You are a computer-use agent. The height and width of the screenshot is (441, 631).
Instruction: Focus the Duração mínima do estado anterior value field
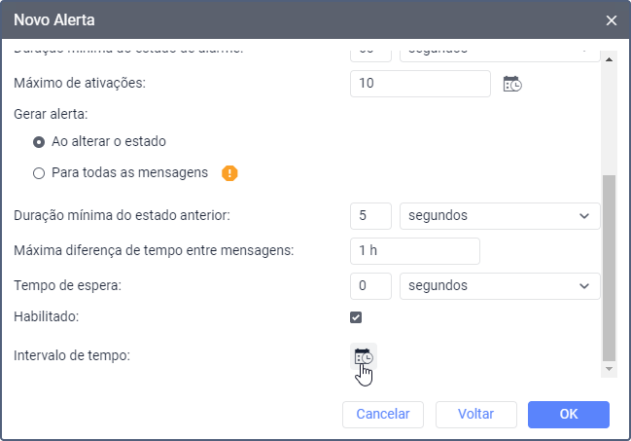[370, 216]
